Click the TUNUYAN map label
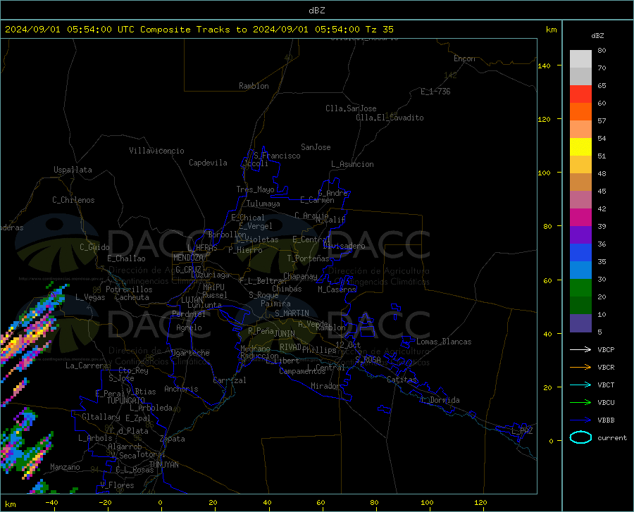 pos(163,465)
